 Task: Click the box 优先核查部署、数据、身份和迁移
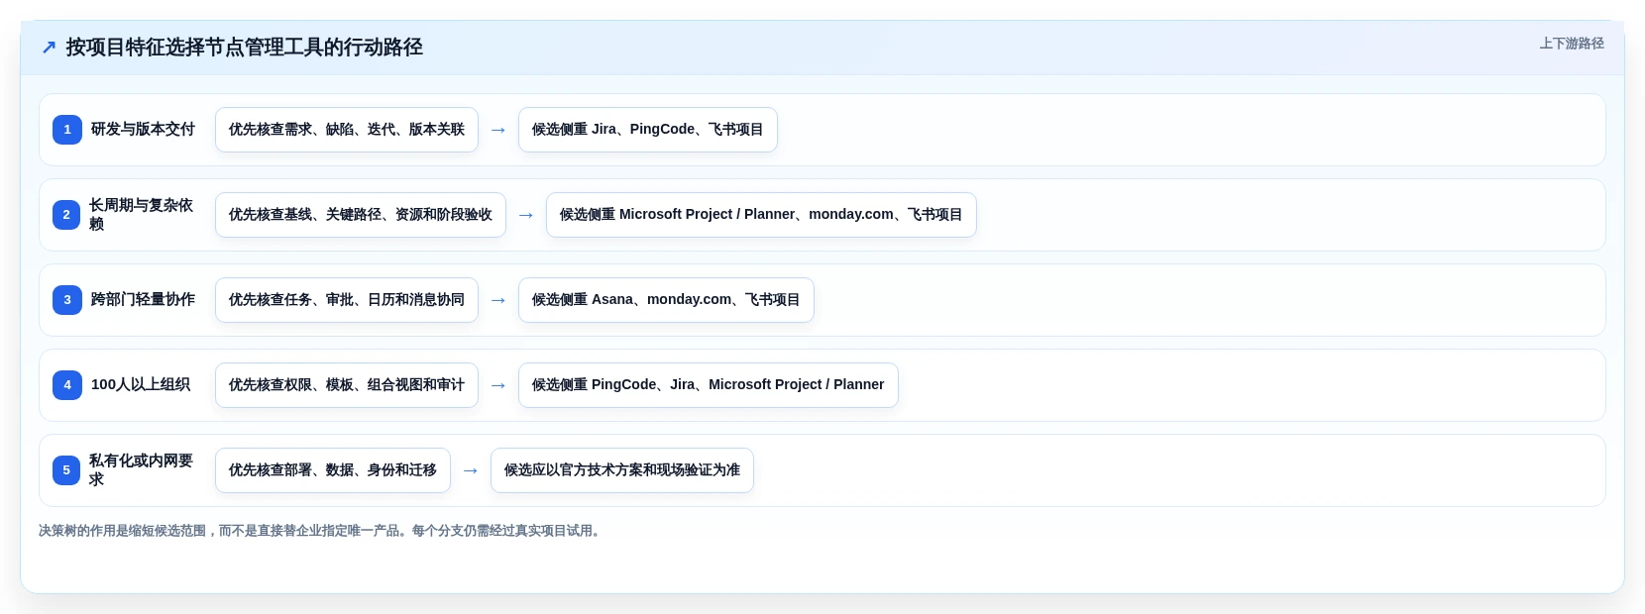coord(333,470)
